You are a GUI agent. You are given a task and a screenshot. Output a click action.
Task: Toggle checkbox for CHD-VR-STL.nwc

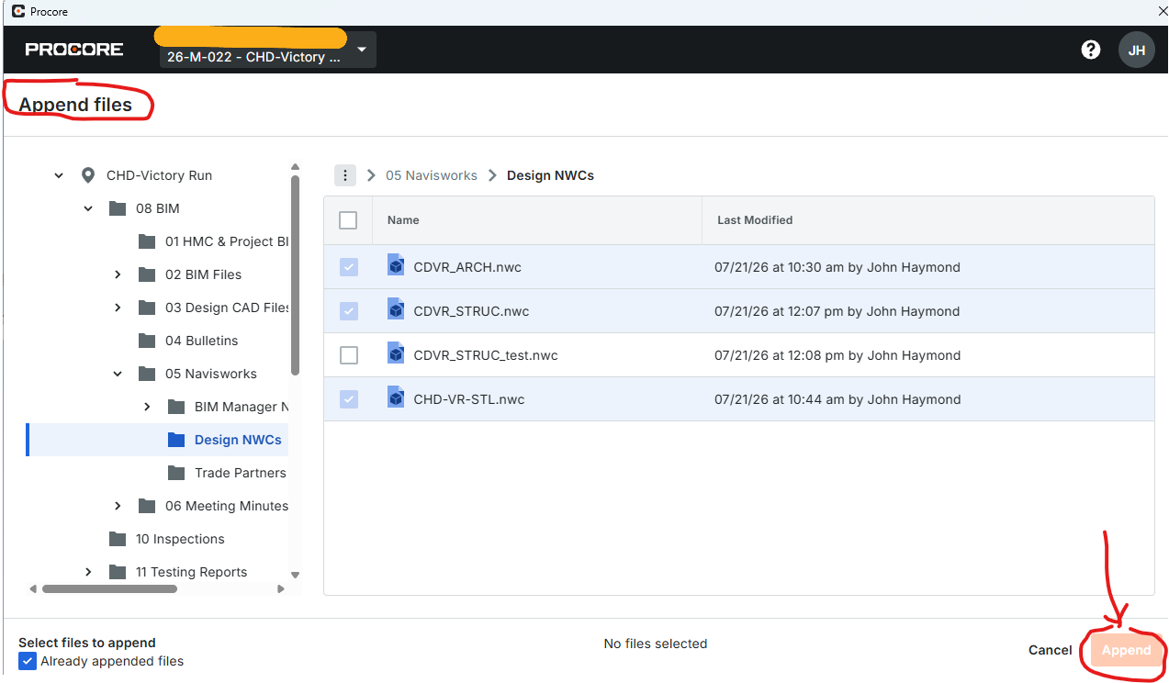click(x=349, y=399)
